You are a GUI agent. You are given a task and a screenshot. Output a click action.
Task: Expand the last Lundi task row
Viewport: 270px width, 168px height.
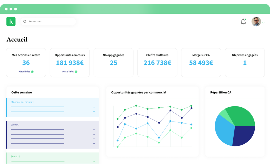pos(94,144)
